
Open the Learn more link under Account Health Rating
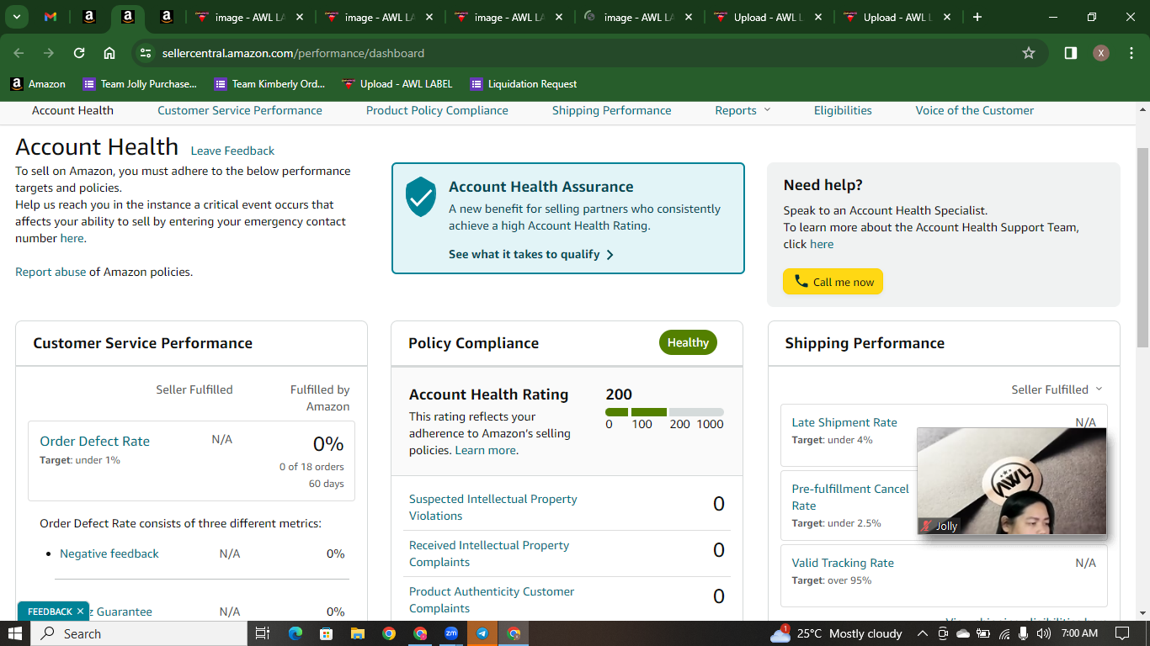pyautogui.click(x=486, y=450)
